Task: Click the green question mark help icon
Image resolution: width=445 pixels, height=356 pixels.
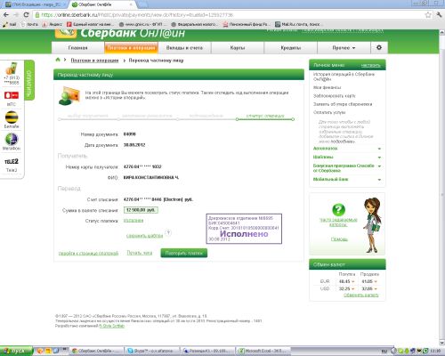Action: [338, 210]
